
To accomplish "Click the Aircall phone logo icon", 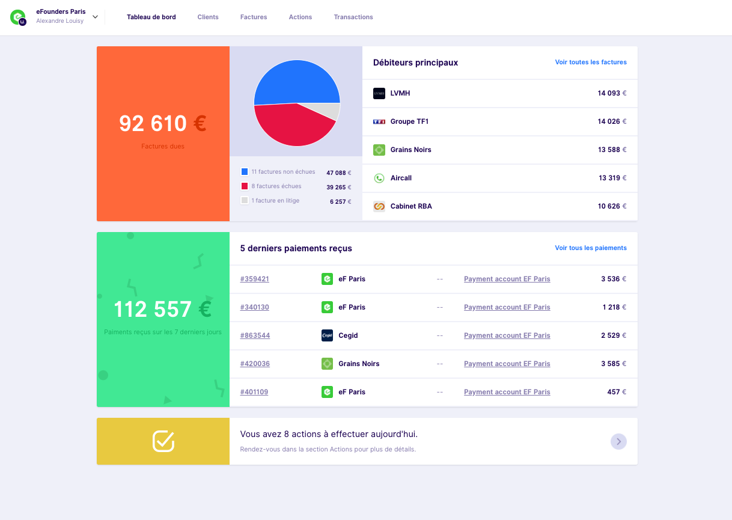I will click(379, 178).
